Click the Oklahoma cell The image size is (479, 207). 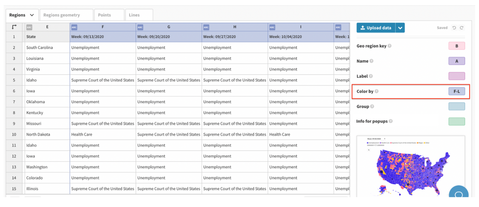point(47,102)
